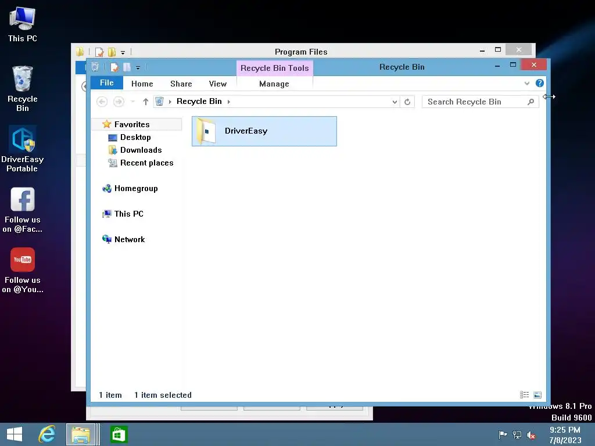Image resolution: width=595 pixels, height=446 pixels.
Task: Click the Program Files window title bar
Action: pyautogui.click(x=301, y=52)
